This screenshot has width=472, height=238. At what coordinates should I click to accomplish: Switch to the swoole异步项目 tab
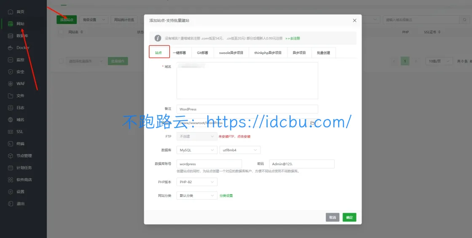[x=231, y=52]
